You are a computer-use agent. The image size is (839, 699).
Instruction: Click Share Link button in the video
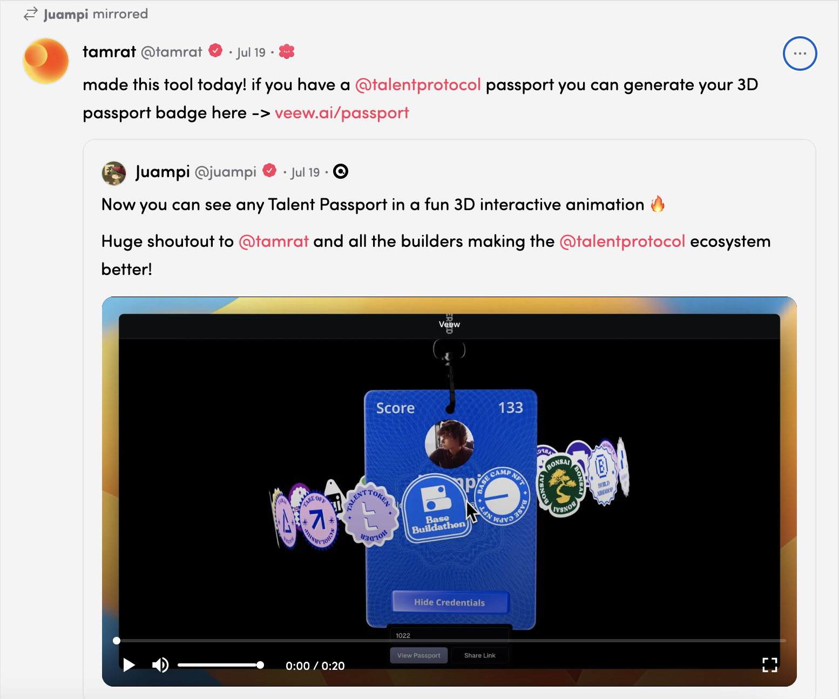(x=480, y=655)
